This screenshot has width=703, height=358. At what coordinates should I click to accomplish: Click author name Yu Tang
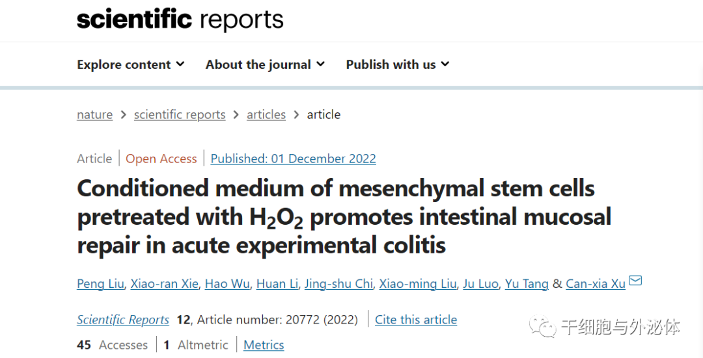[x=527, y=284]
